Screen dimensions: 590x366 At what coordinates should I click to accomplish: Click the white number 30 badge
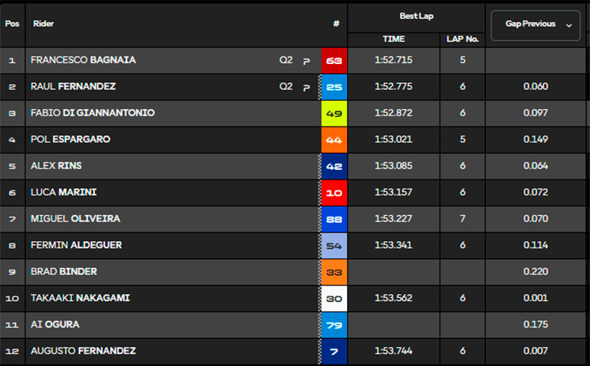tap(334, 299)
